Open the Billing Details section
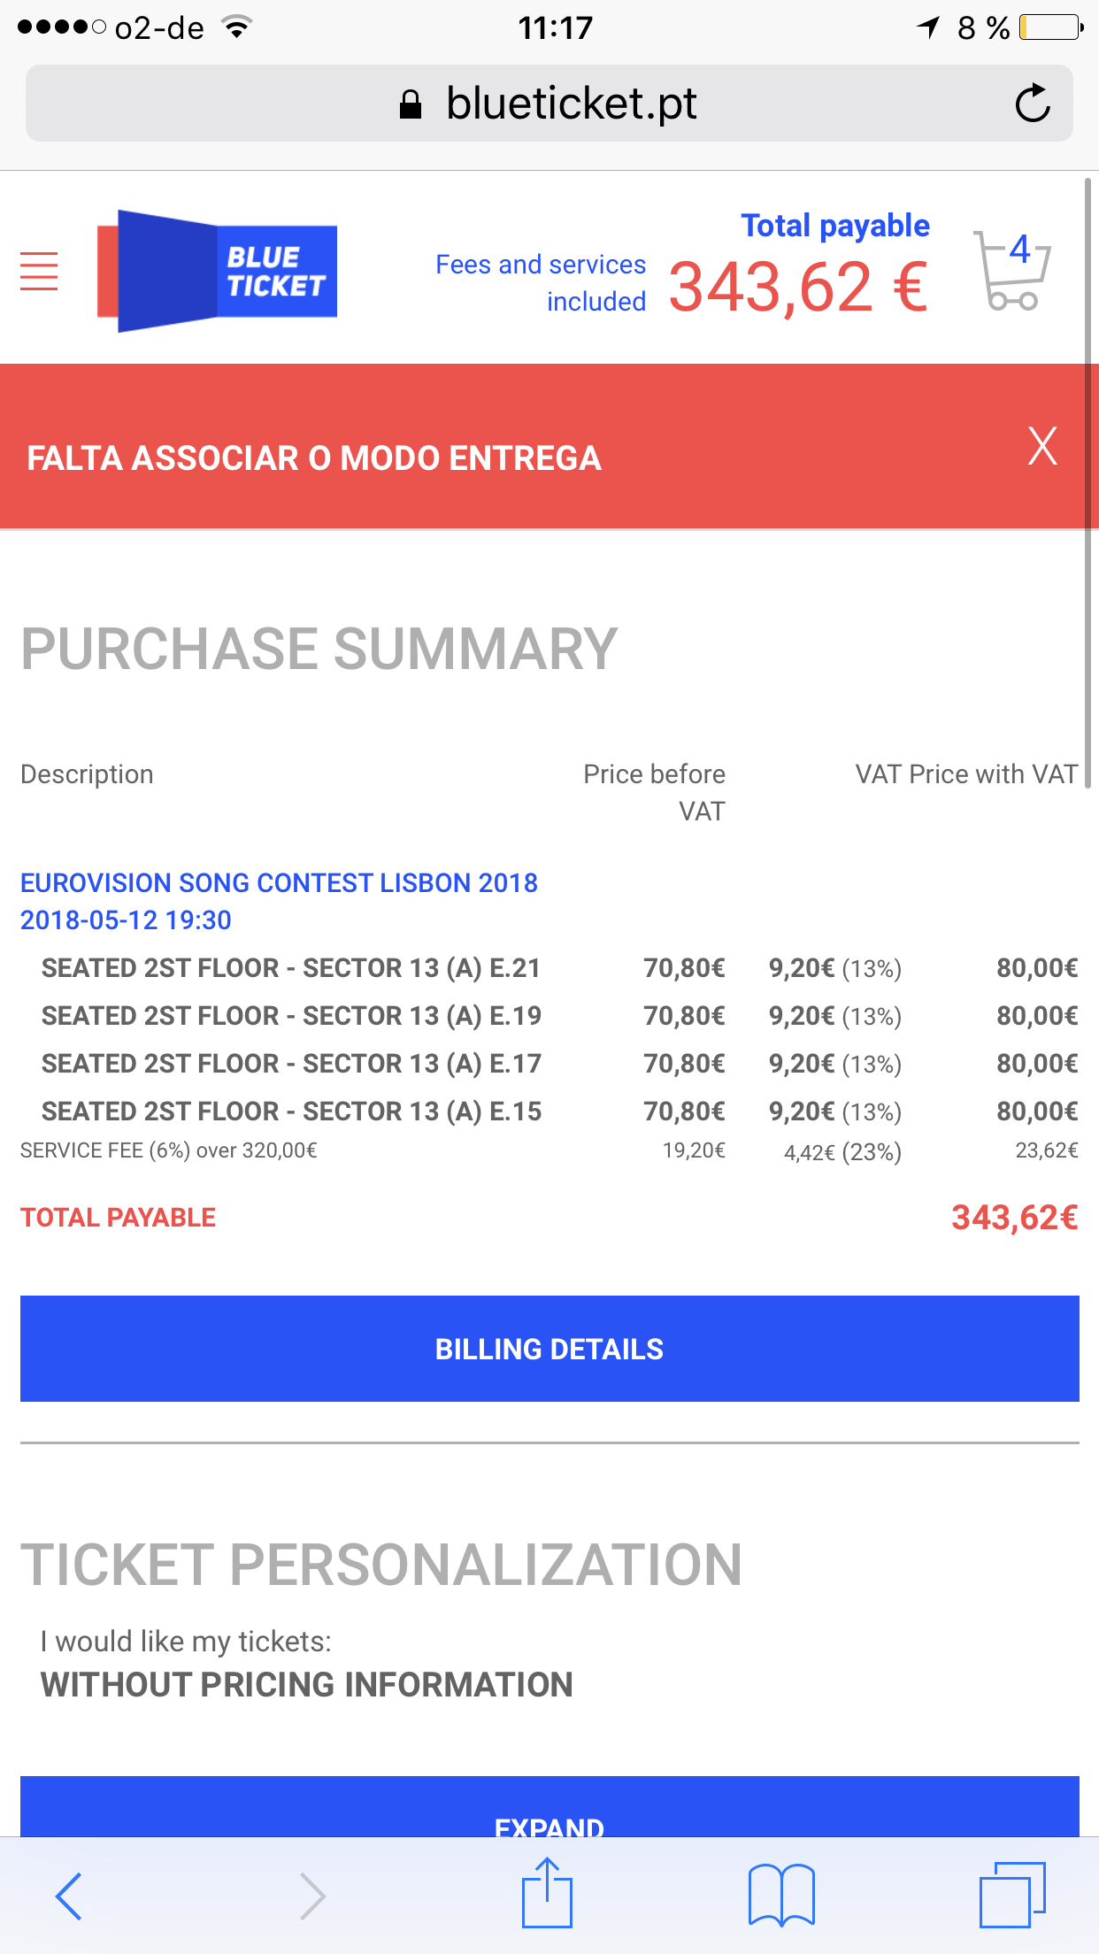1099x1954 pixels. click(549, 1349)
